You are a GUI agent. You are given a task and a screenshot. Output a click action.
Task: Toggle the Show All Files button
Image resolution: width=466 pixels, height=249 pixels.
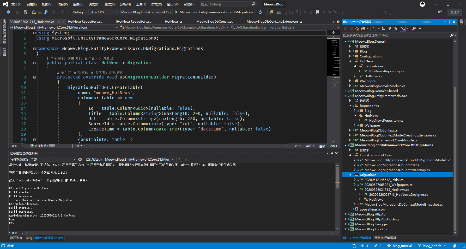tap(395, 29)
